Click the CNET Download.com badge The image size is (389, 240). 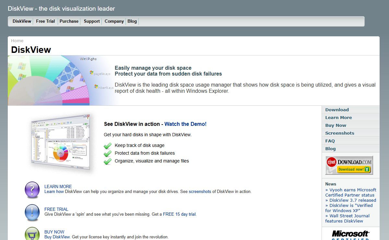tap(349, 165)
